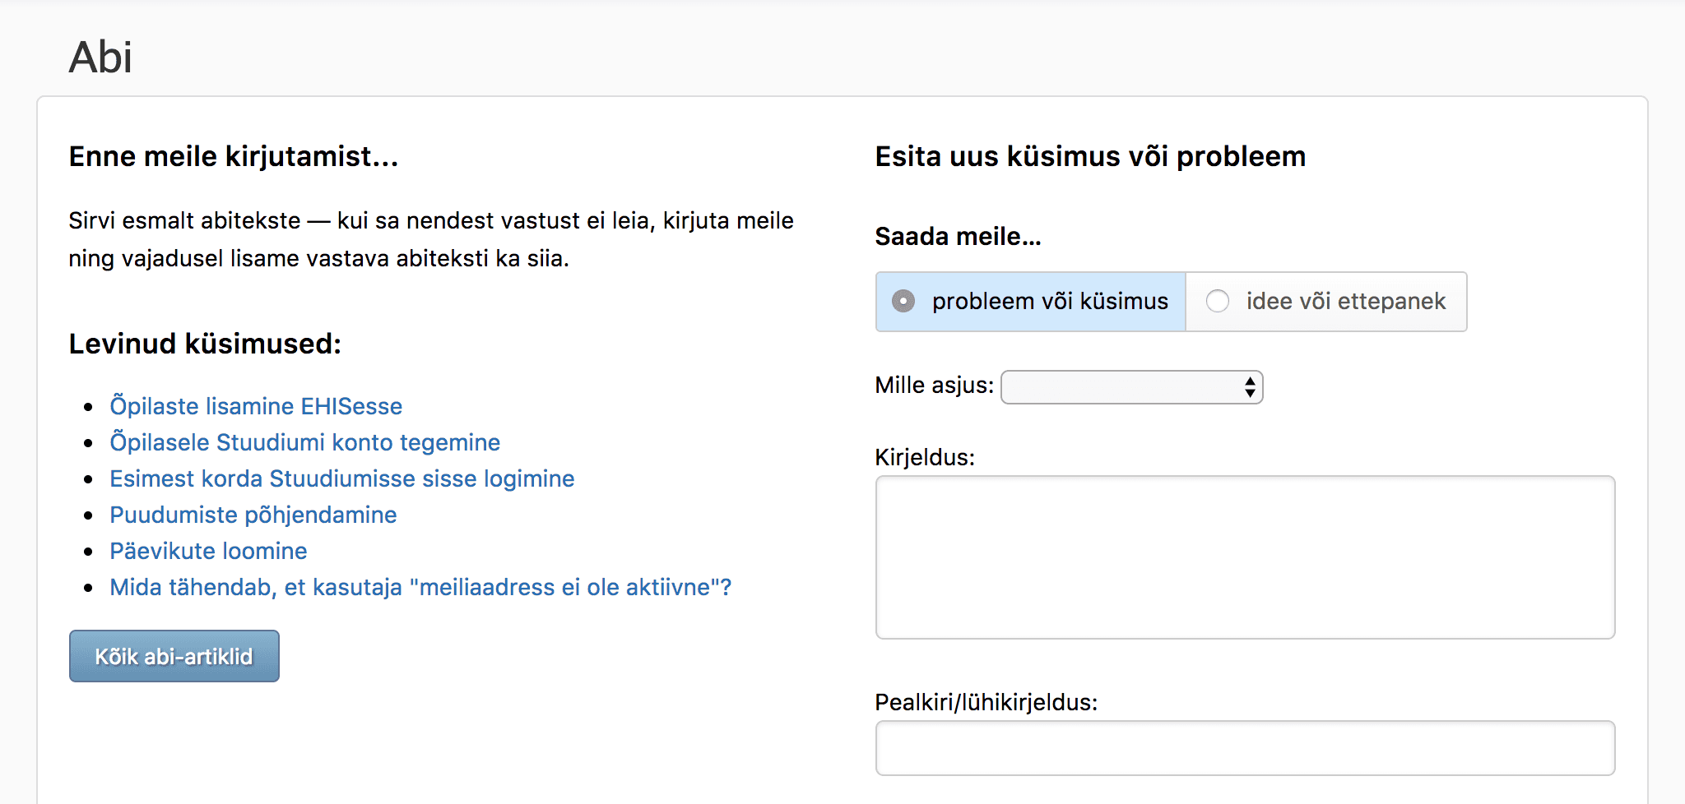The image size is (1685, 804).
Task: Follow "Esimest korda Stuudiumisse sisse logimine" link
Action: [341, 478]
